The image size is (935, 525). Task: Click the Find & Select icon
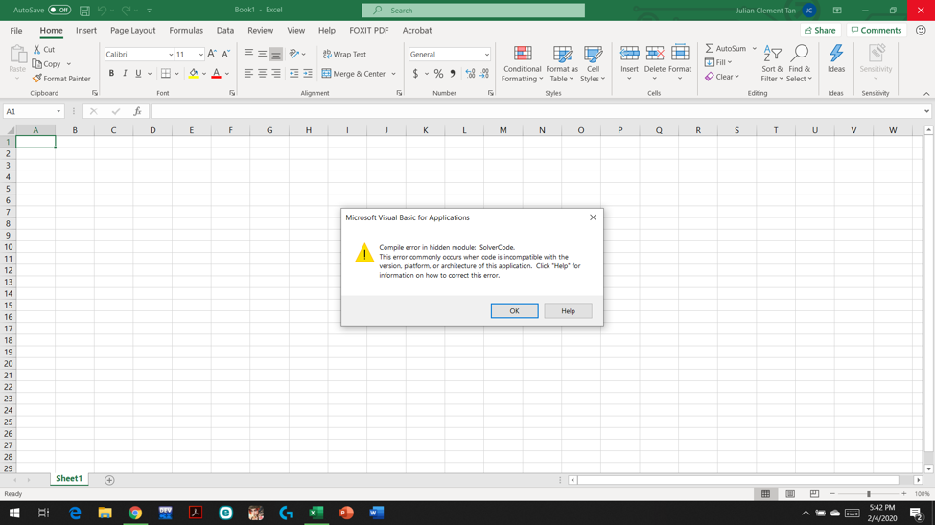[x=799, y=54]
